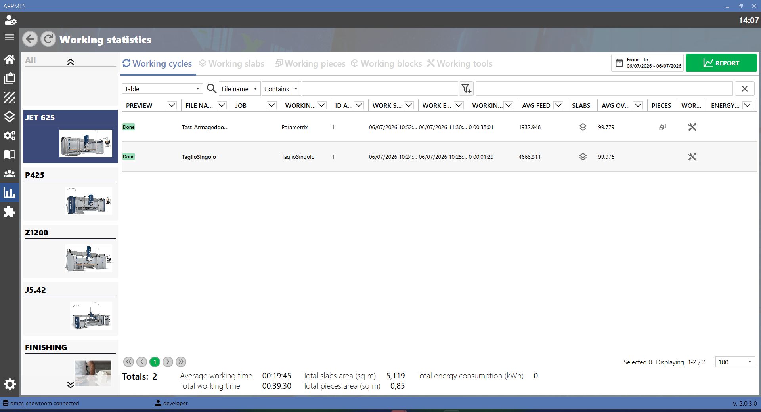
Task: Open AVG OV... column filter dropdown
Action: 638,105
